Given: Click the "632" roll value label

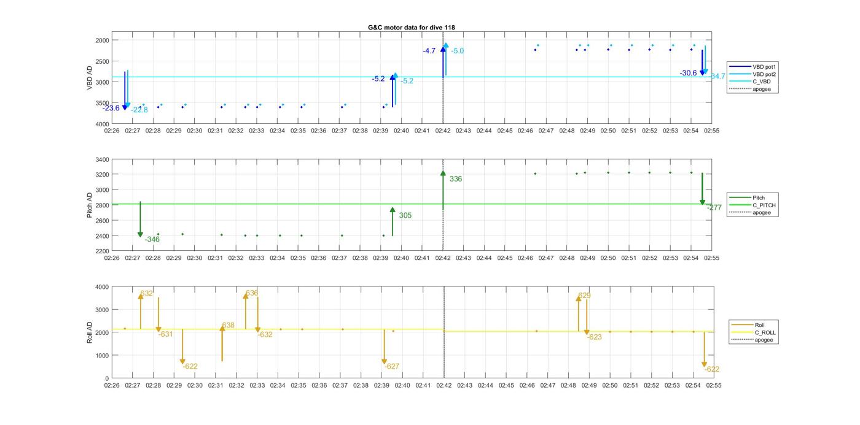Looking at the screenshot, I should pos(147,293).
